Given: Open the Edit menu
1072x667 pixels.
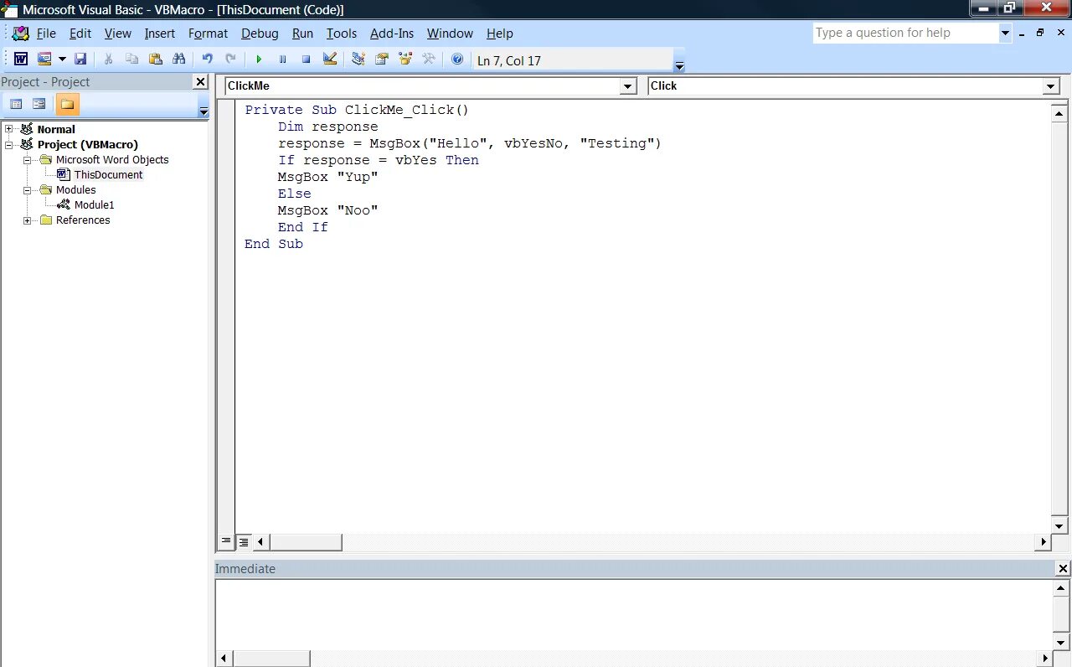Looking at the screenshot, I should (x=80, y=34).
